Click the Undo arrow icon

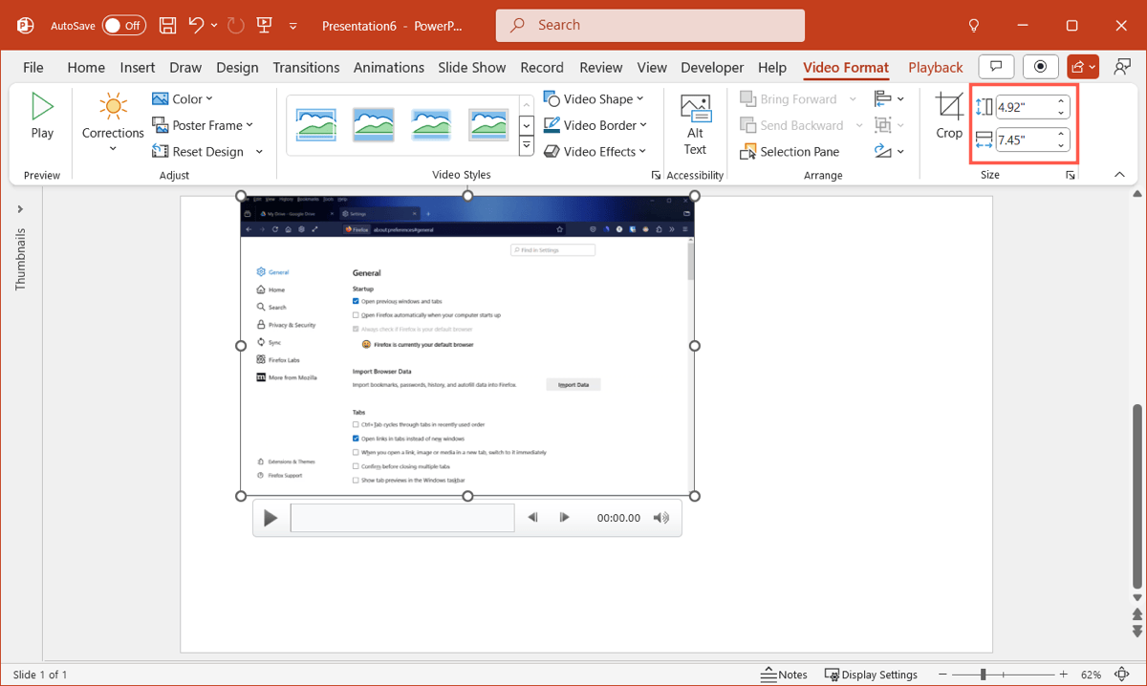click(197, 26)
